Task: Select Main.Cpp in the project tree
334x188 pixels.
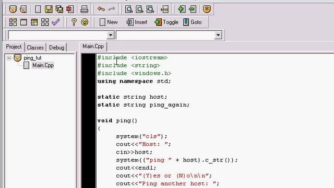Action: click(43, 65)
